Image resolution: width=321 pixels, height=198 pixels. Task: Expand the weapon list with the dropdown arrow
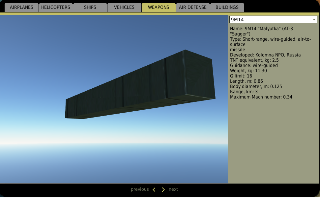click(x=314, y=20)
